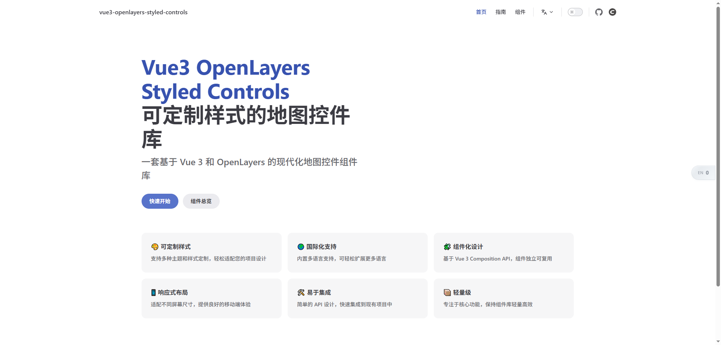This screenshot has width=721, height=345.
Task: Click the vue3-openlayers-styled-controls site title
Action: (x=143, y=12)
